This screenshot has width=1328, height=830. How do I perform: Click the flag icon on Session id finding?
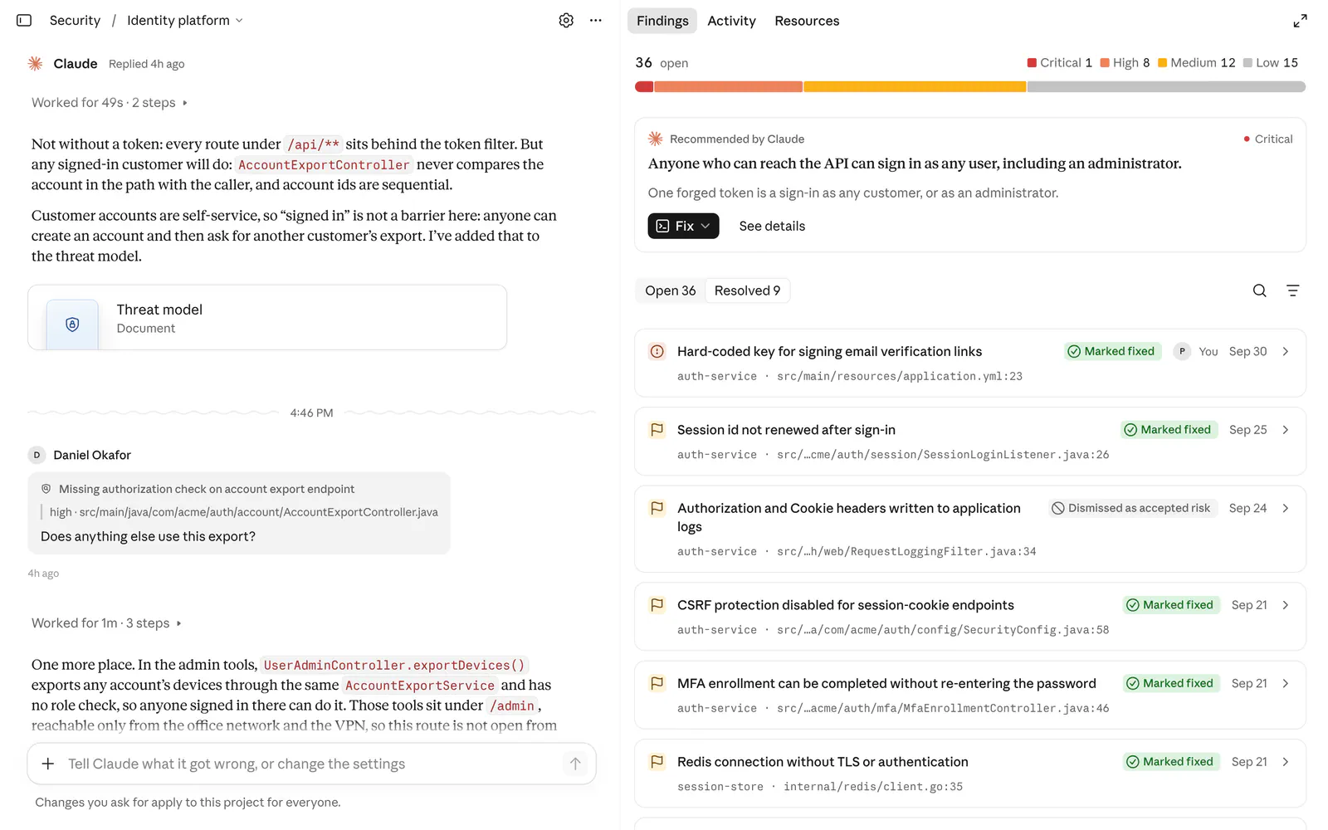click(657, 430)
